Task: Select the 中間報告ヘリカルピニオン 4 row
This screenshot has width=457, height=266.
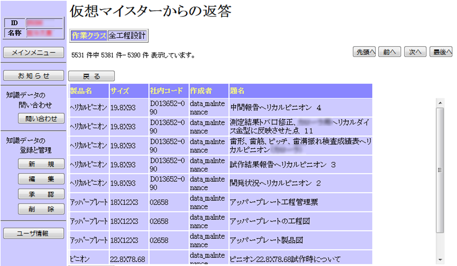Action: 276,108
